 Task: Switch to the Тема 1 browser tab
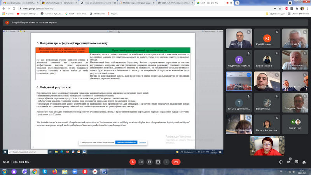pos(98,2)
